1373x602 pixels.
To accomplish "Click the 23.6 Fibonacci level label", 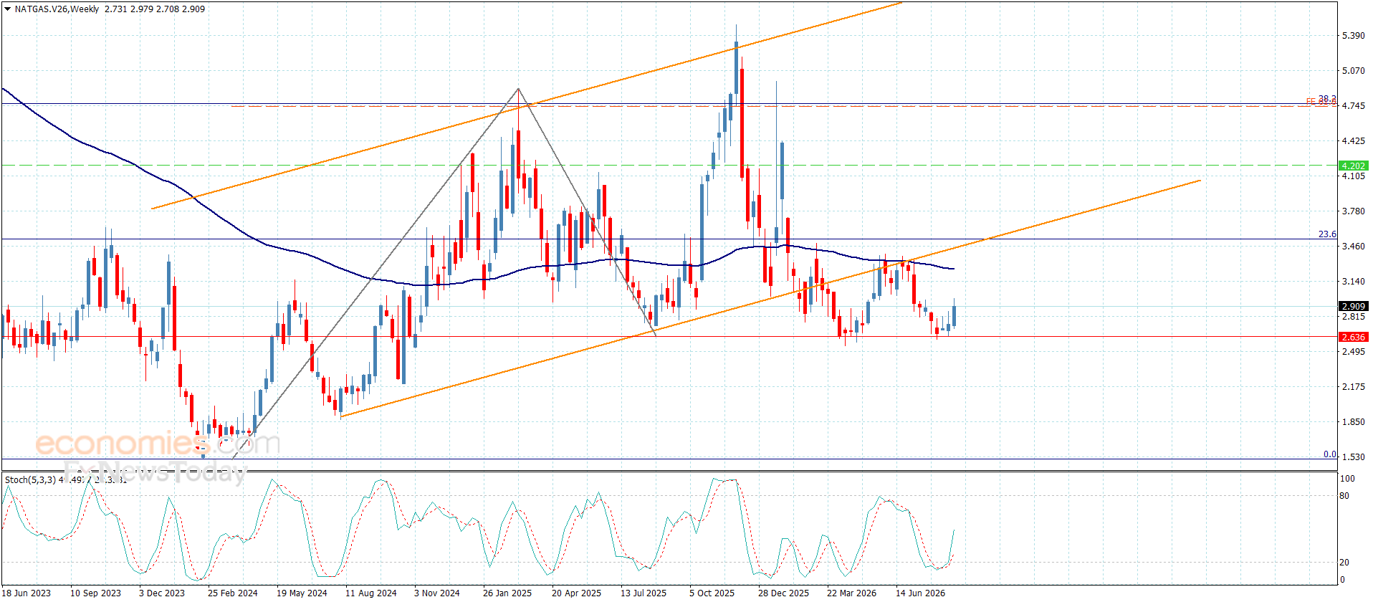I will point(1327,234).
